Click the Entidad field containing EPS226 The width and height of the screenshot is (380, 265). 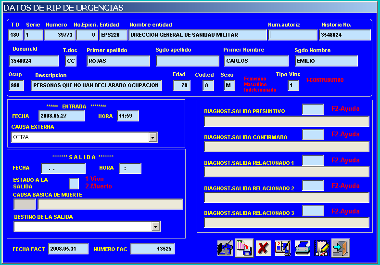pos(113,35)
